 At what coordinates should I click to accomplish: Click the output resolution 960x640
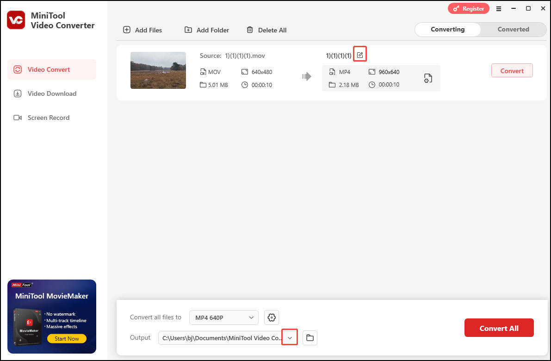pyautogui.click(x=389, y=72)
